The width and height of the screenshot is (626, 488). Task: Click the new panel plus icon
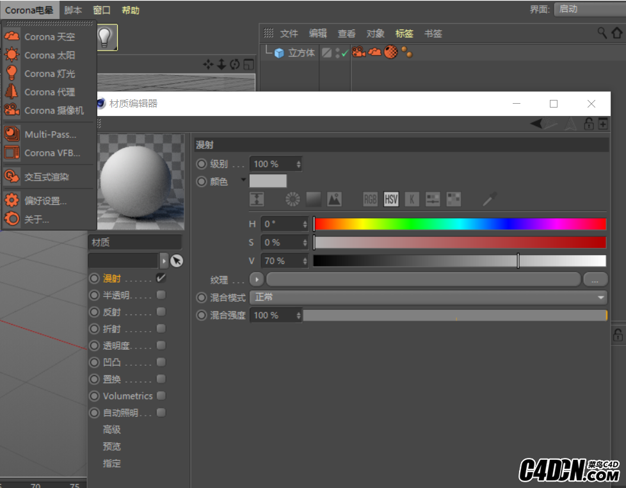(603, 124)
